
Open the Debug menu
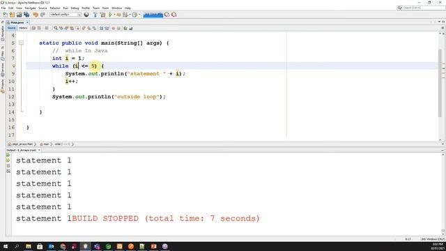click(75, 8)
